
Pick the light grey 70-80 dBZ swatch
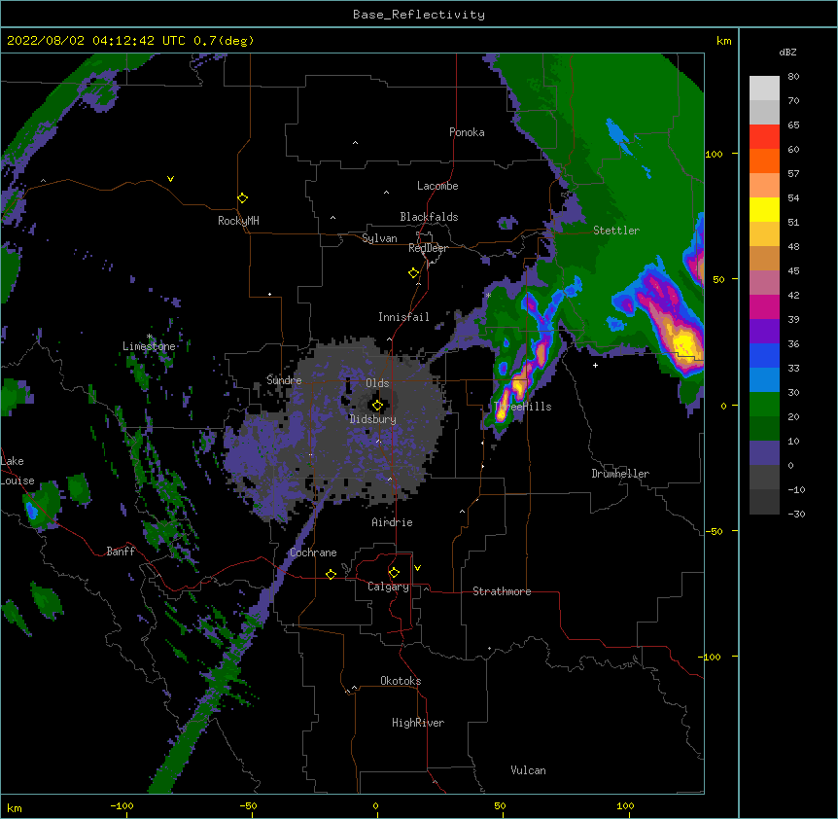pyautogui.click(x=764, y=89)
